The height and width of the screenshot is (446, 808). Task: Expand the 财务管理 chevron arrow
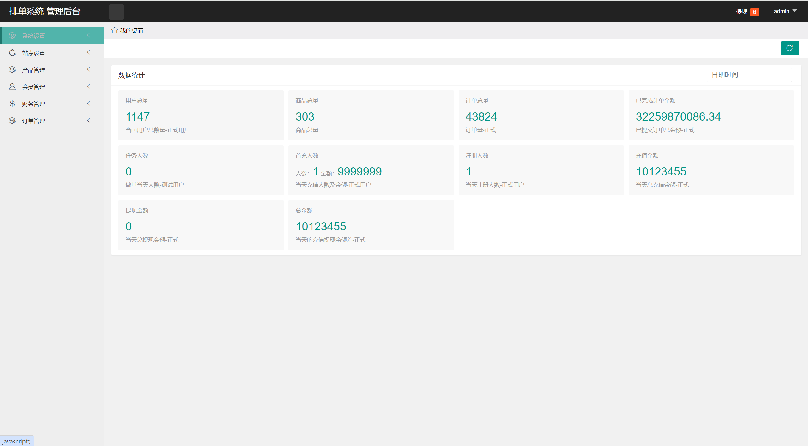[89, 103]
